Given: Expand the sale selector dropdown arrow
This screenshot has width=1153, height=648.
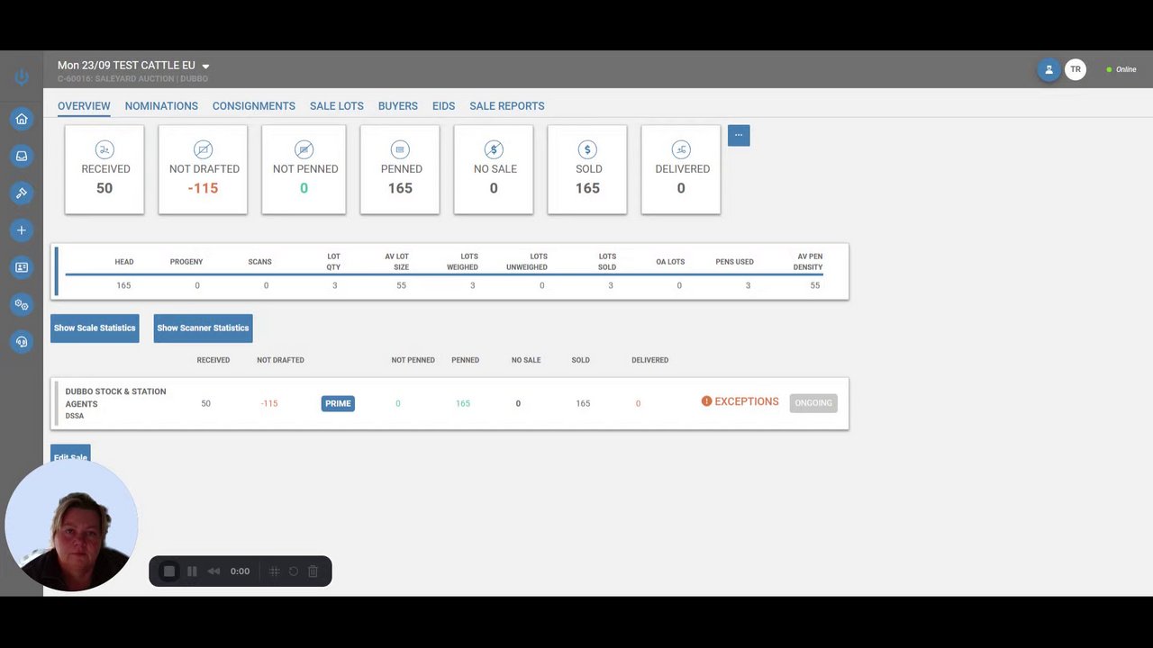Looking at the screenshot, I should 205,67.
